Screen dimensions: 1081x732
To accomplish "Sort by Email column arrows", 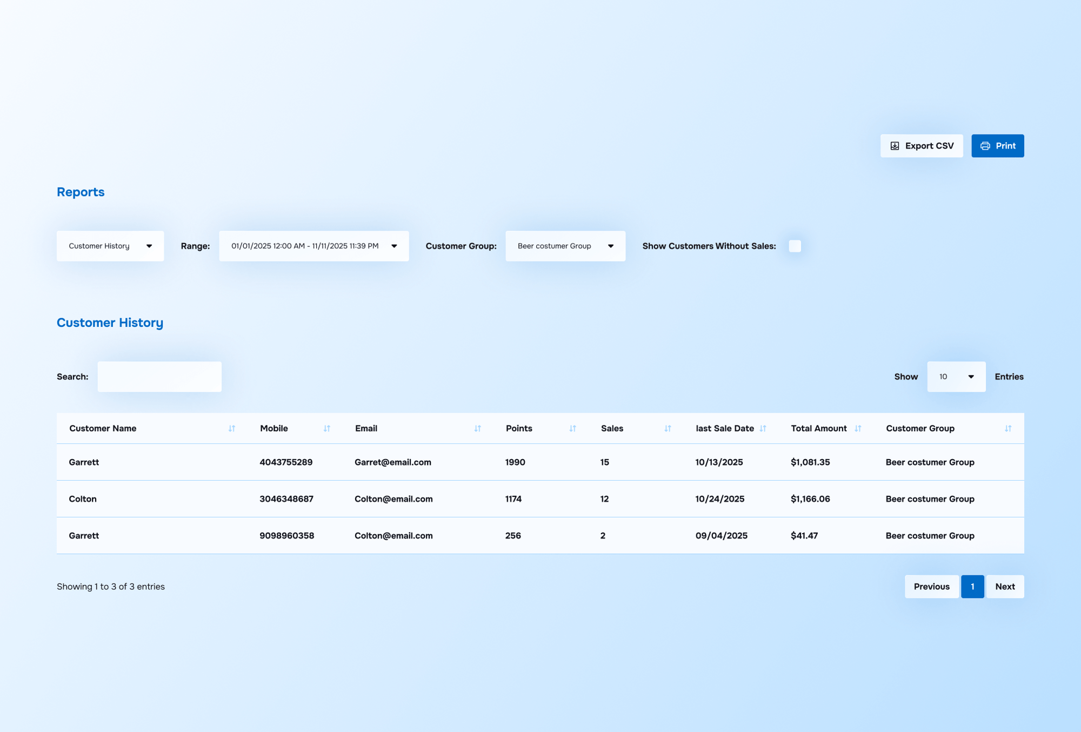I will coord(477,428).
